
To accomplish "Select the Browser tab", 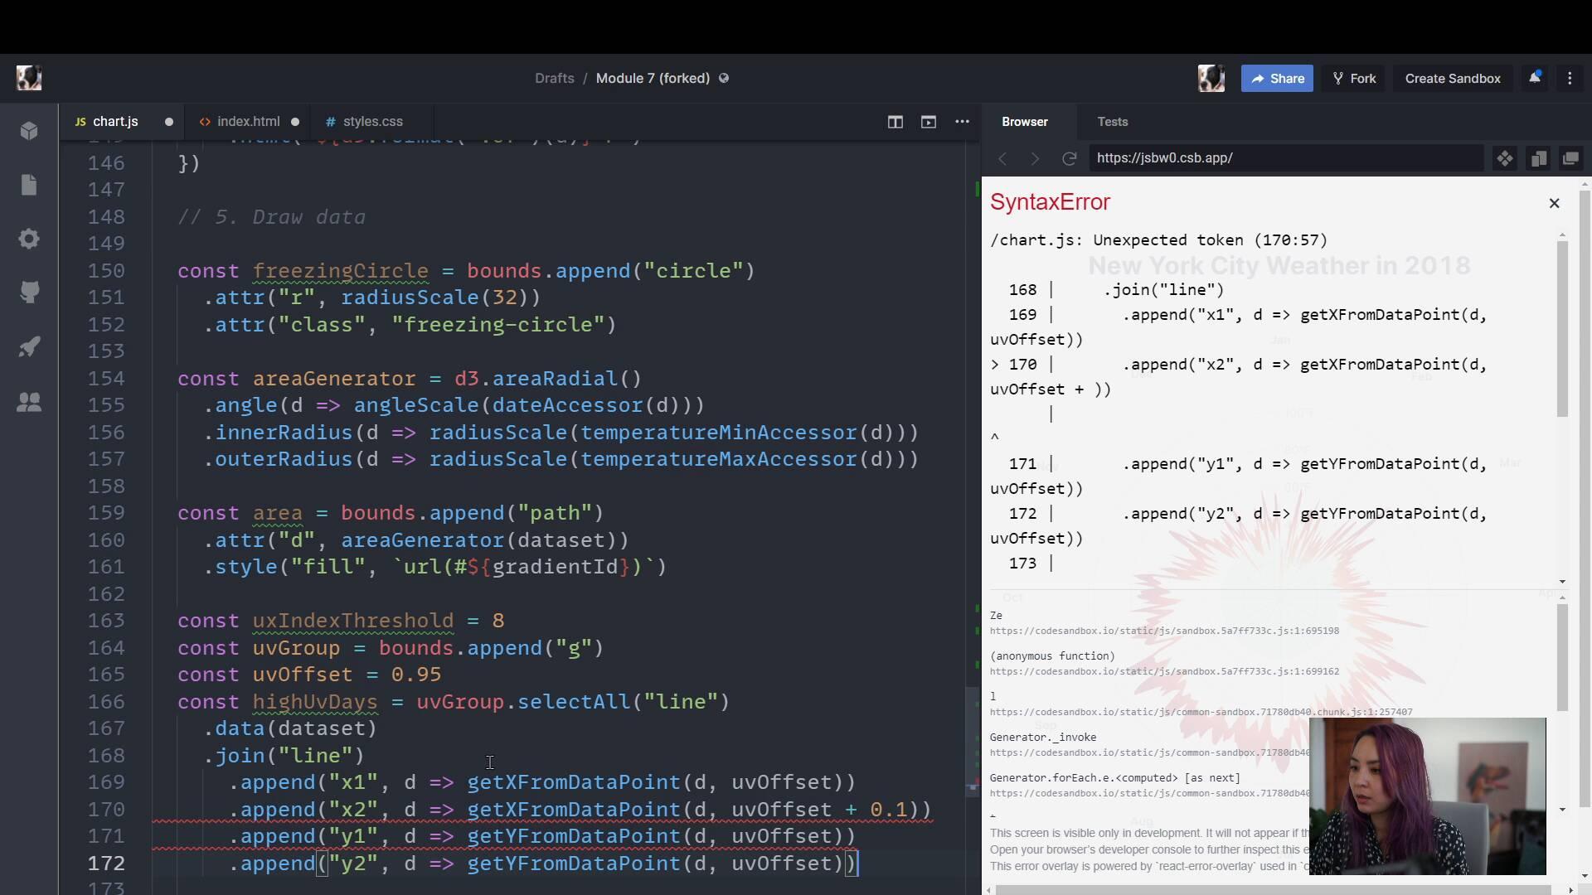I will [x=1025, y=121].
